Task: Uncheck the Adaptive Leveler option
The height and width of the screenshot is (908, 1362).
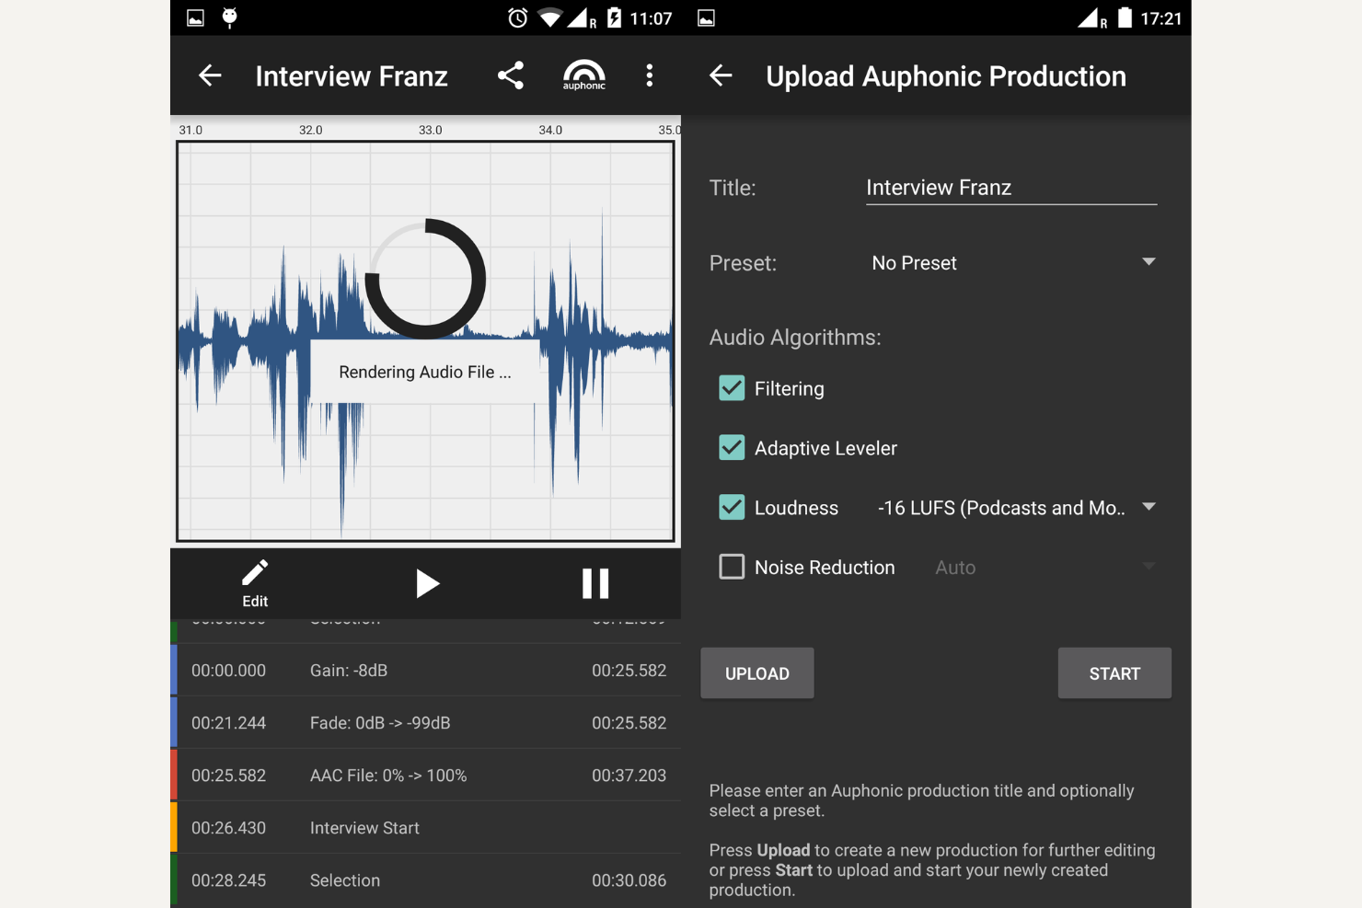Action: click(x=732, y=447)
